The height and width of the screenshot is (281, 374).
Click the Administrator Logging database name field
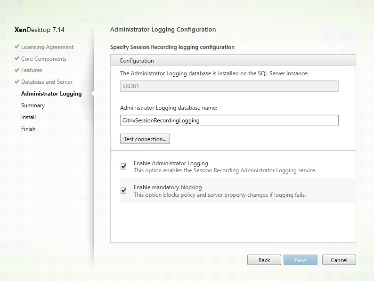click(x=229, y=120)
